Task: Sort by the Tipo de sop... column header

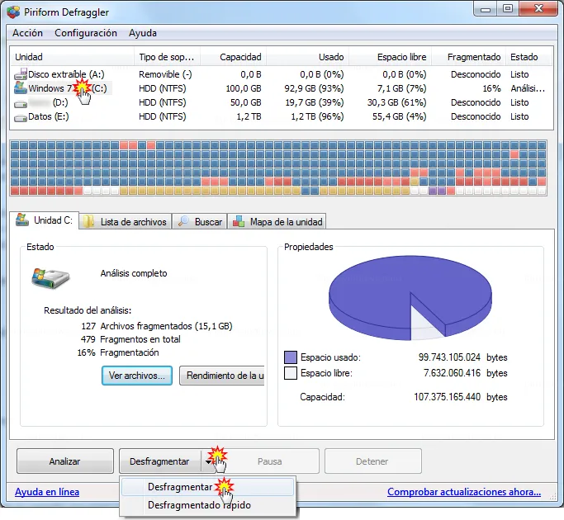Action: click(x=167, y=57)
